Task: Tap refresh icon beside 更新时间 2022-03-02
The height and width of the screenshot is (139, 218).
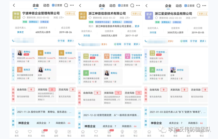Action: coord(24,17)
